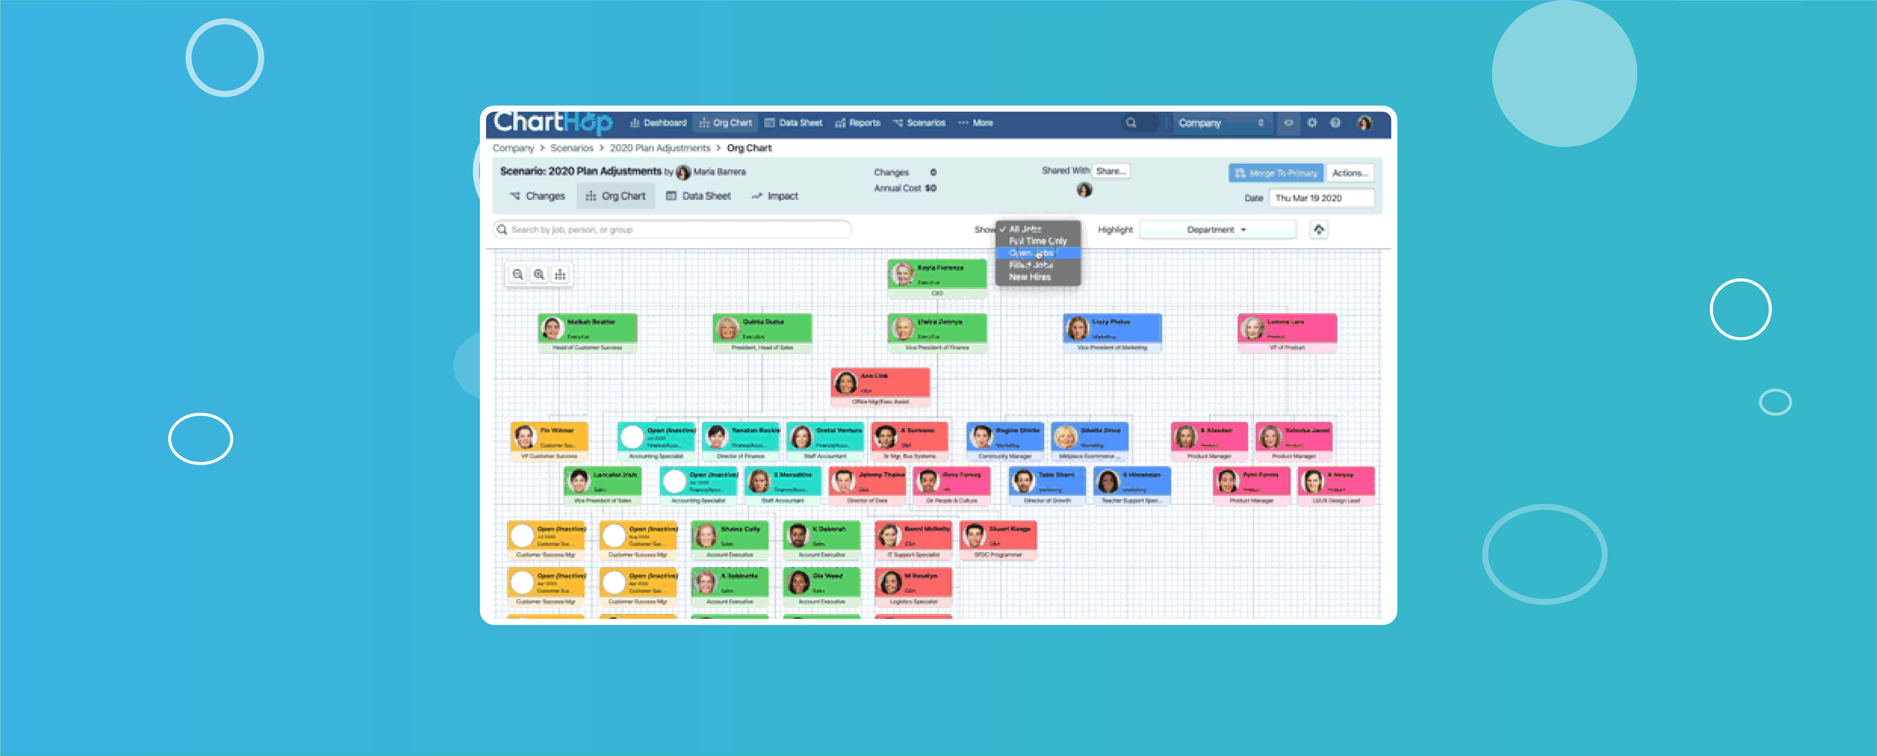Select Open Jobs in Show menu
Image resolution: width=1877 pixels, height=756 pixels.
pyautogui.click(x=1032, y=253)
